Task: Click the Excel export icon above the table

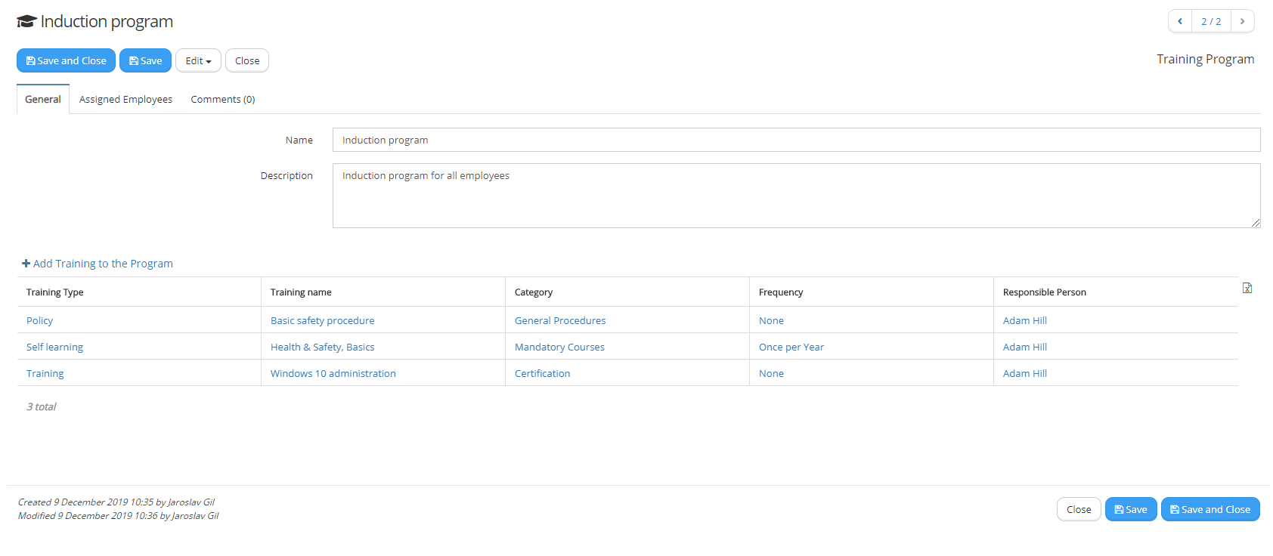Action: pos(1247,288)
